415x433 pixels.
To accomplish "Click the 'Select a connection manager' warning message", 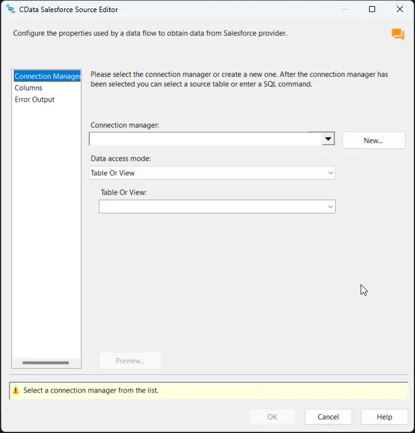I will tap(91, 391).
